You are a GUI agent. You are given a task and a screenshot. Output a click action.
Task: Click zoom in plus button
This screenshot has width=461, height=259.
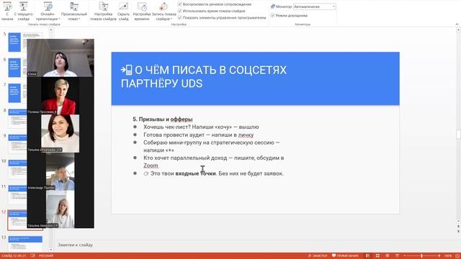coord(439,256)
